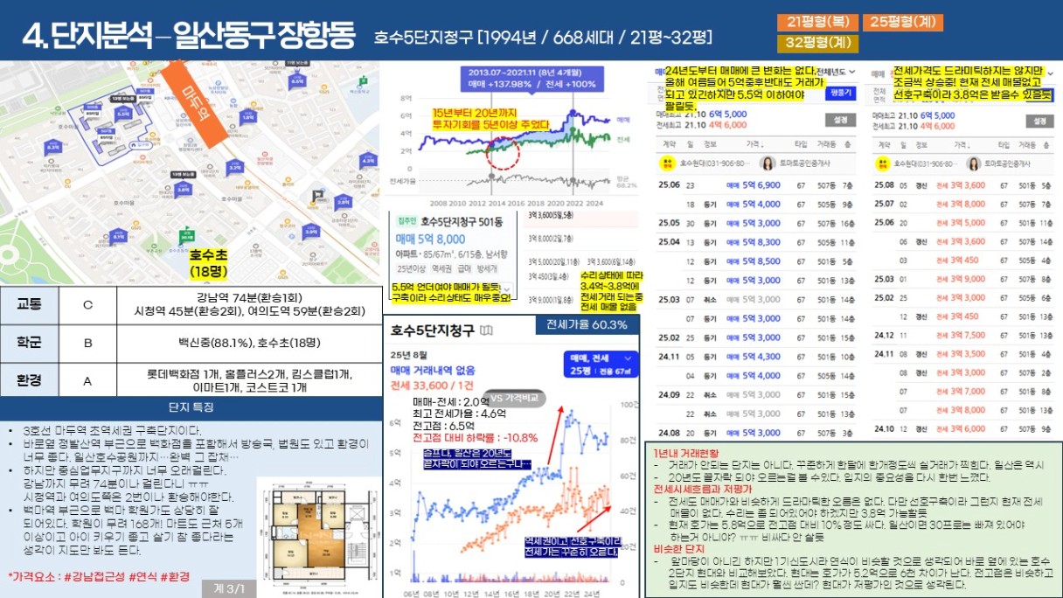
Task: Open the 매매, 전세 25평 dropdown
Action: pyautogui.click(x=601, y=363)
